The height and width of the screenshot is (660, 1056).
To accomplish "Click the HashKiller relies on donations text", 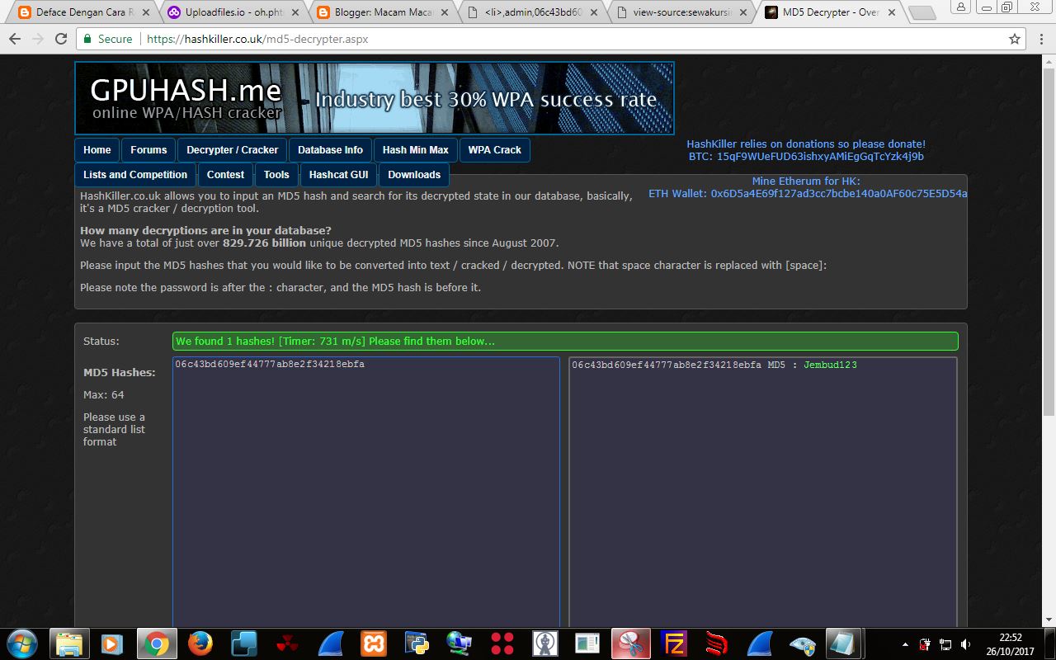I will [x=806, y=144].
